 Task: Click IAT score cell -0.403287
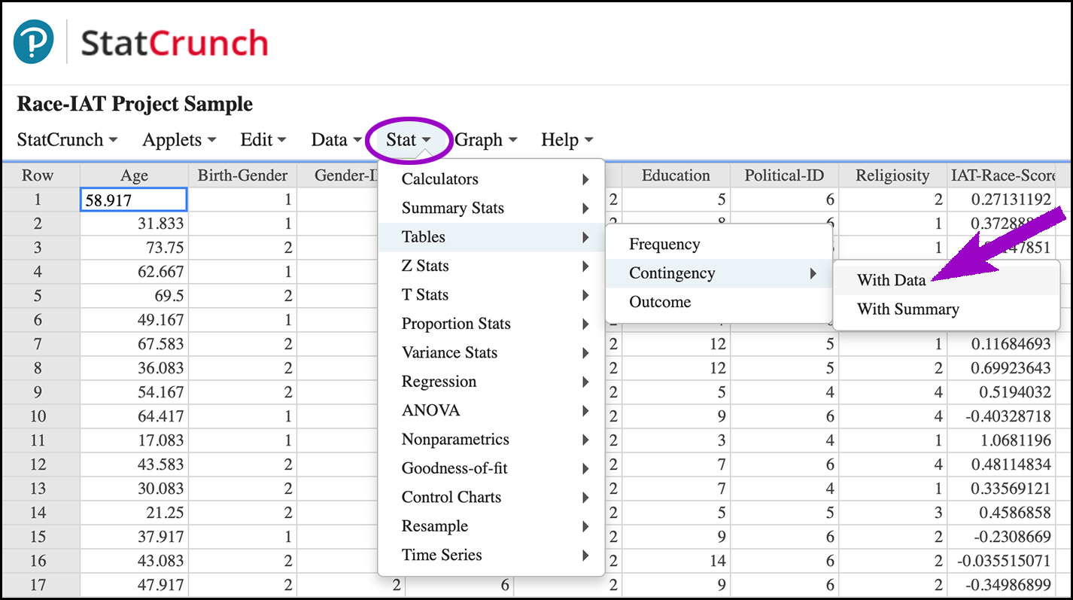[1001, 416]
